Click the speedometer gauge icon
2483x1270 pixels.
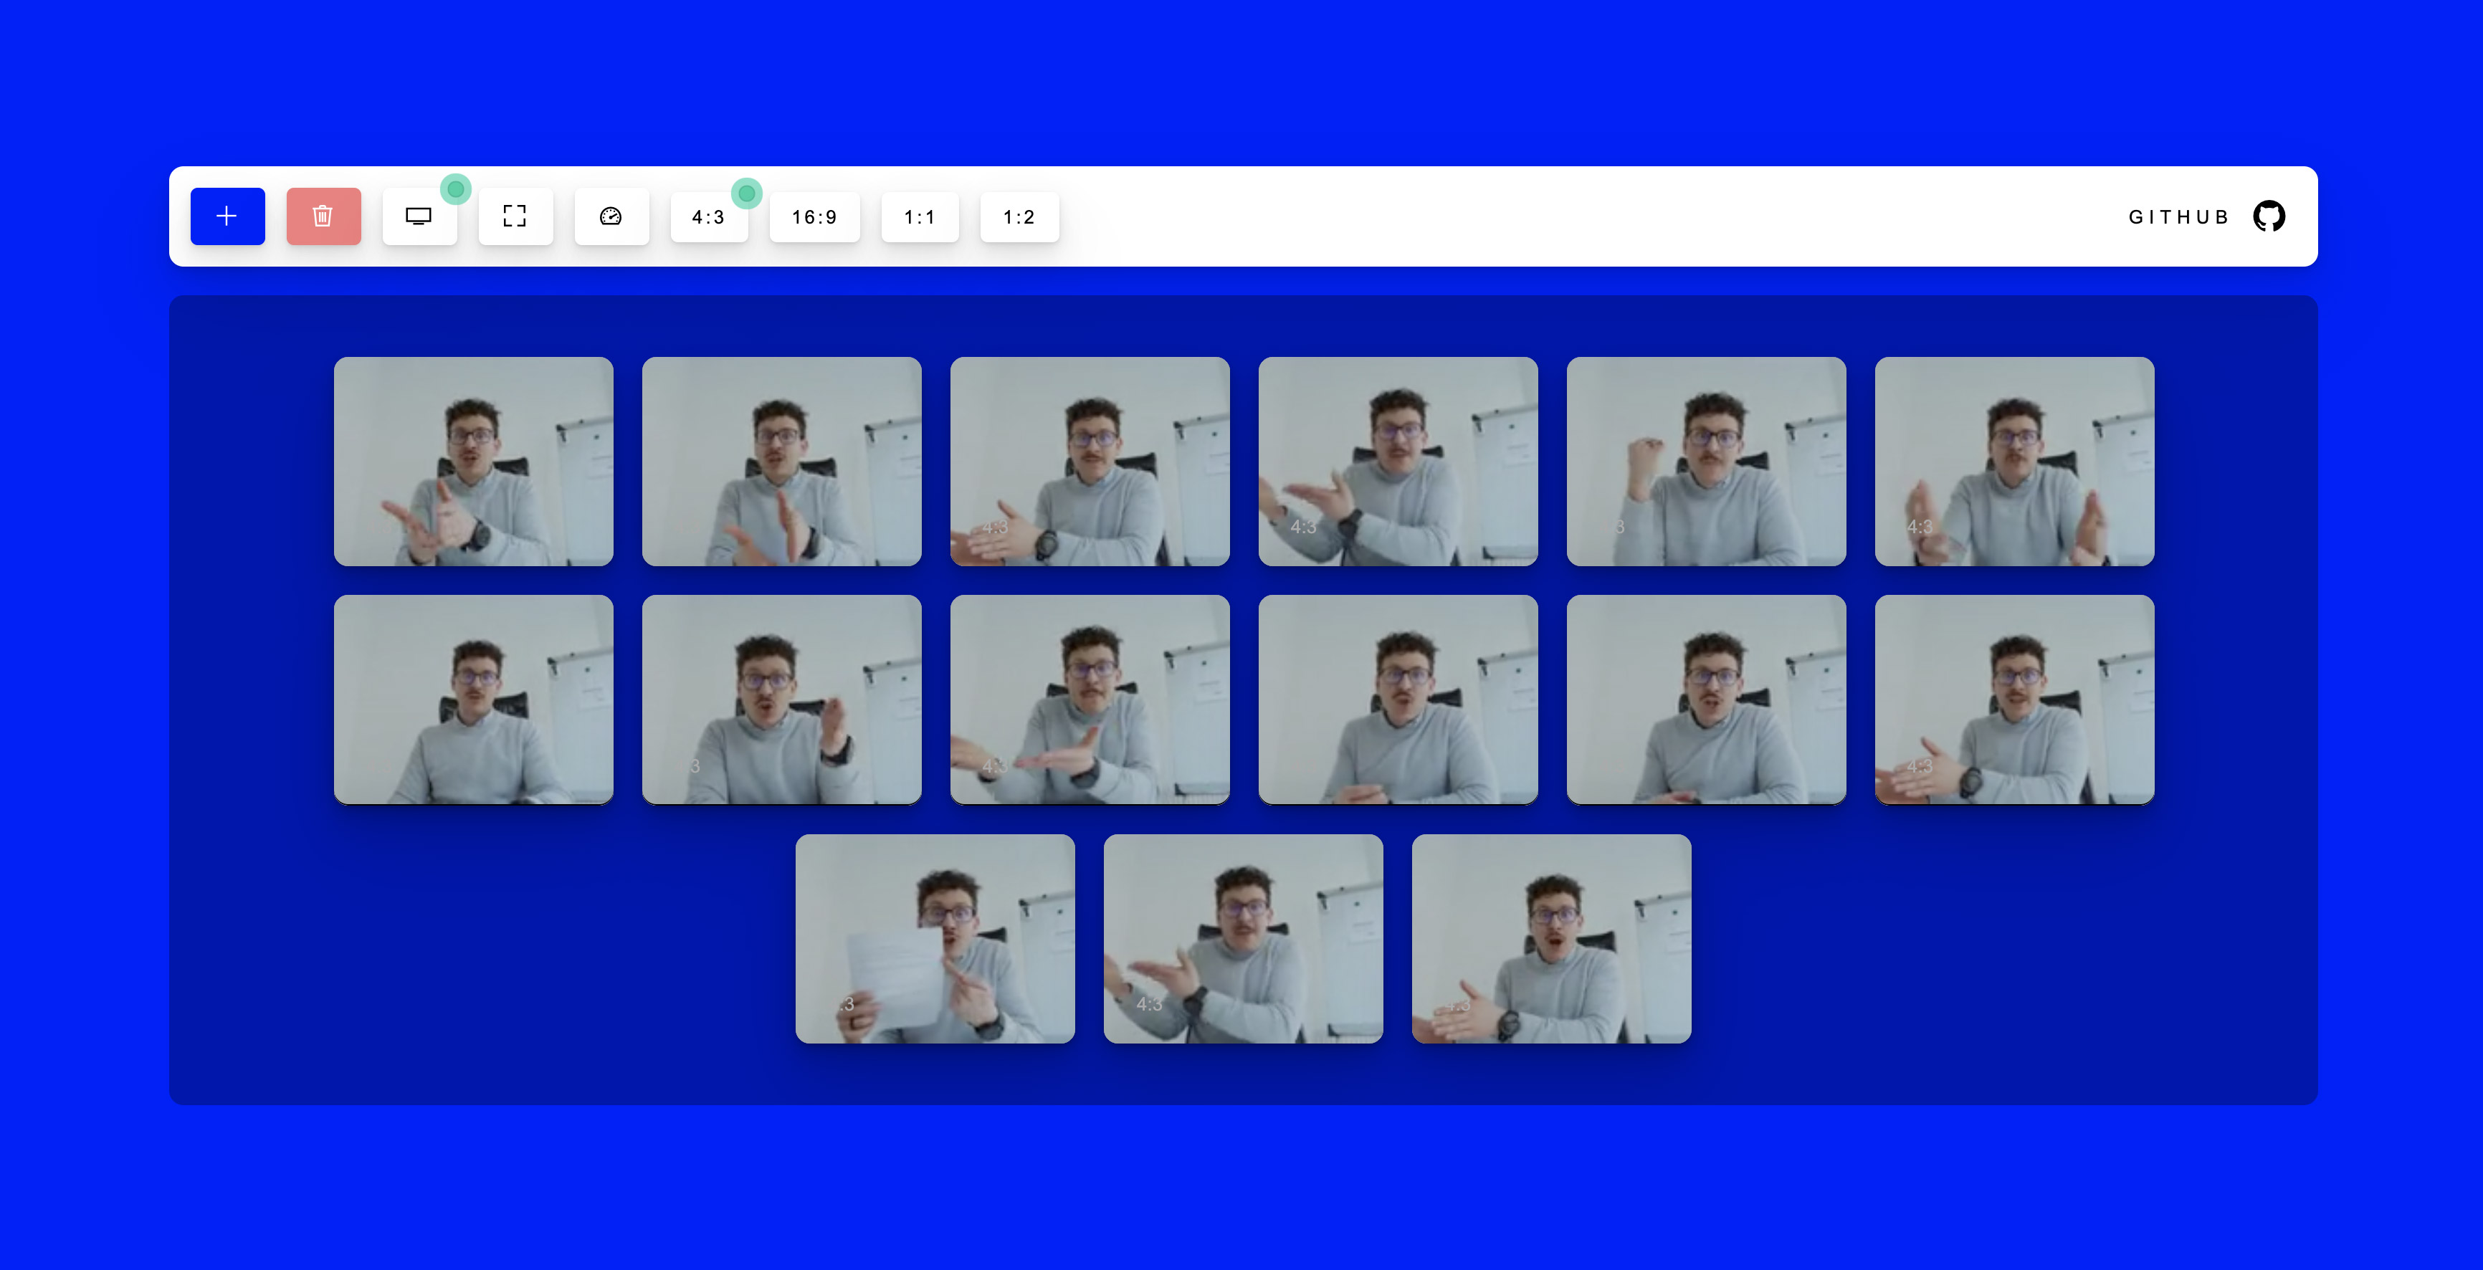[611, 216]
